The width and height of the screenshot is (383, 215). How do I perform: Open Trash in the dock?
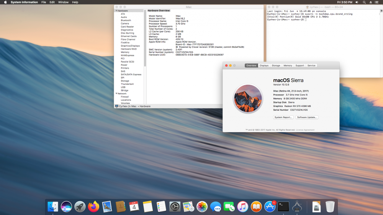pos(330,207)
